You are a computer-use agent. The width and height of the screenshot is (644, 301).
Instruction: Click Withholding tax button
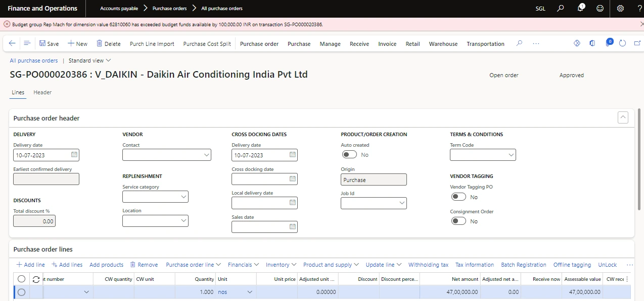pyautogui.click(x=428, y=265)
